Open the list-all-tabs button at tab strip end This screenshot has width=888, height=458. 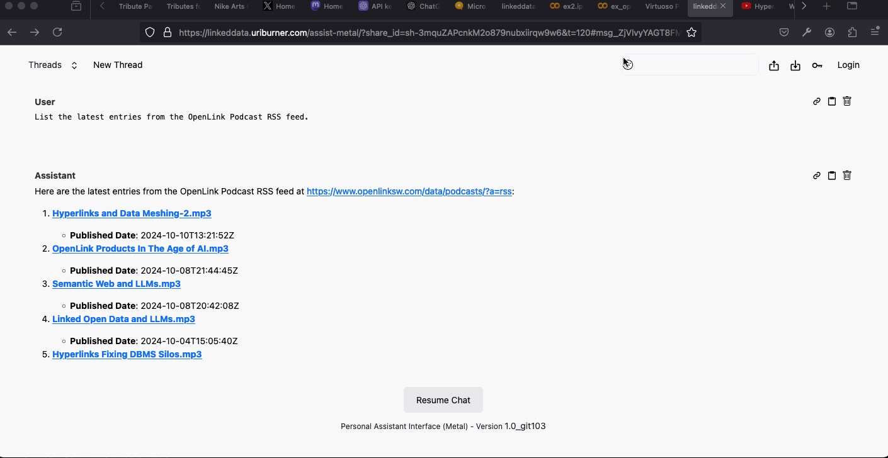point(851,6)
